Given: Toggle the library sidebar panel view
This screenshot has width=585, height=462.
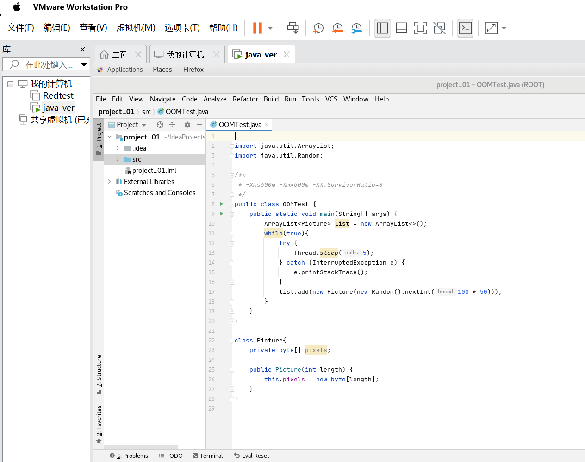Looking at the screenshot, I should 382,28.
